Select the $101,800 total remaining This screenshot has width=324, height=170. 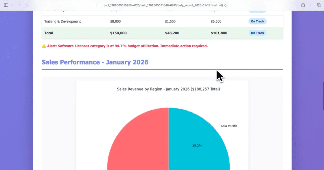[x=219, y=33]
